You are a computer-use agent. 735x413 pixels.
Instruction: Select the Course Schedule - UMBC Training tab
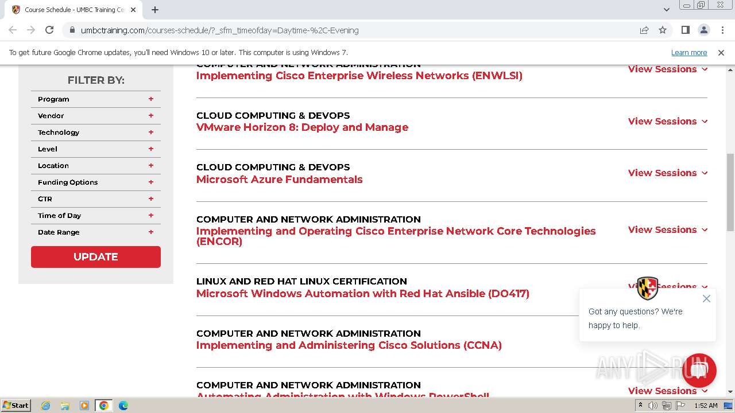(73, 10)
